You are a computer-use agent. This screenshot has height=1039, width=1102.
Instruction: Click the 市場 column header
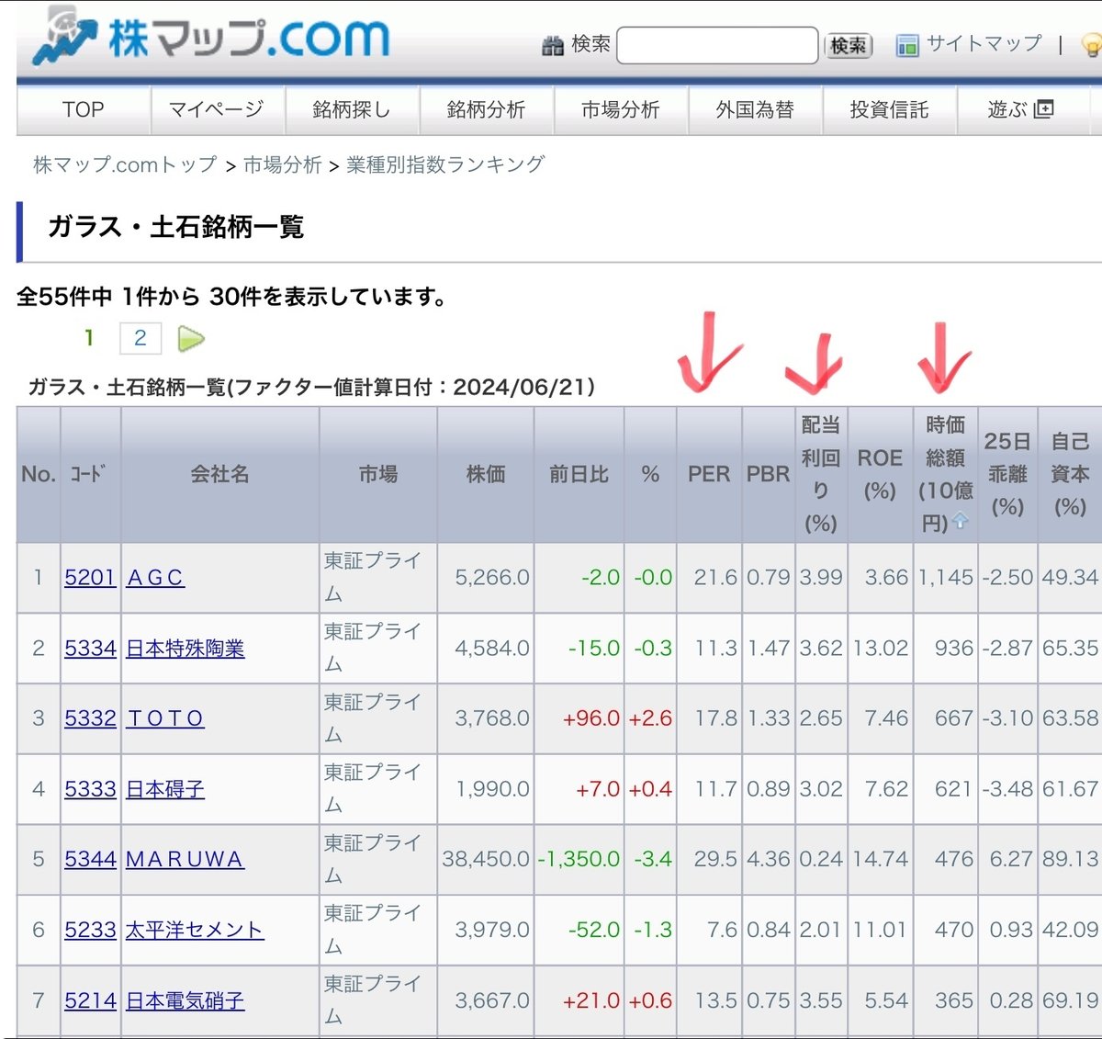(x=378, y=474)
